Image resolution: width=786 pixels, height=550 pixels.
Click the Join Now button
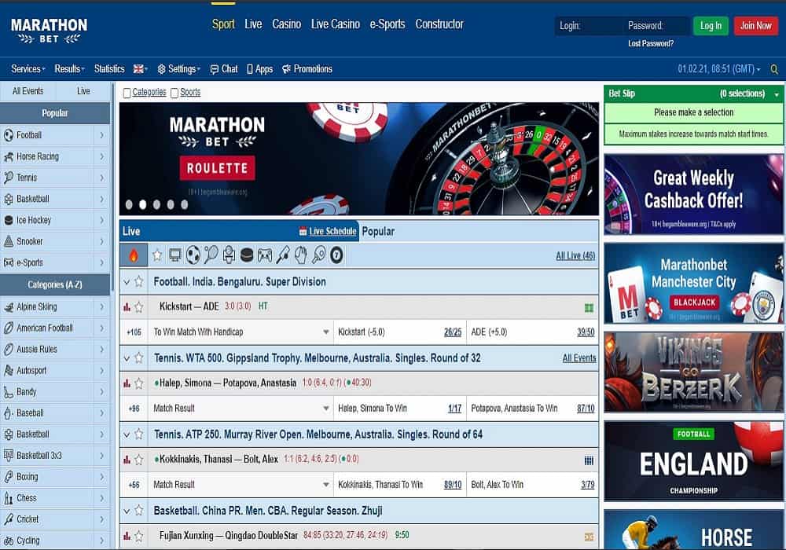click(x=756, y=26)
